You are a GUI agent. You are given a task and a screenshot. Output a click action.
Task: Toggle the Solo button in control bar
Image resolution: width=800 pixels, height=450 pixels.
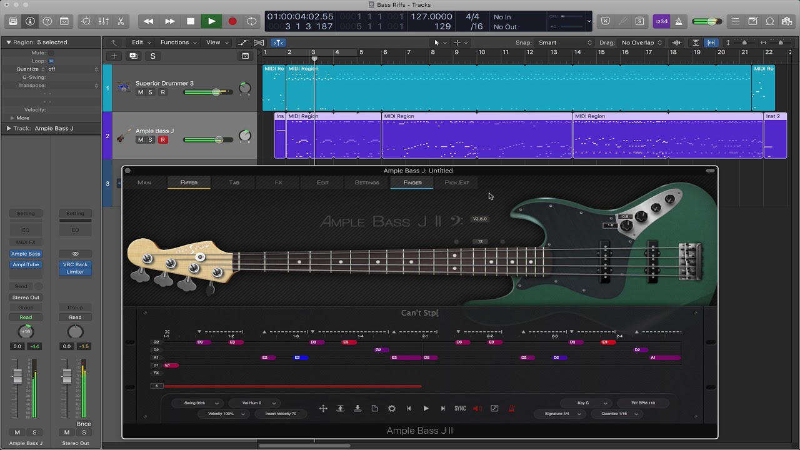tap(640, 21)
